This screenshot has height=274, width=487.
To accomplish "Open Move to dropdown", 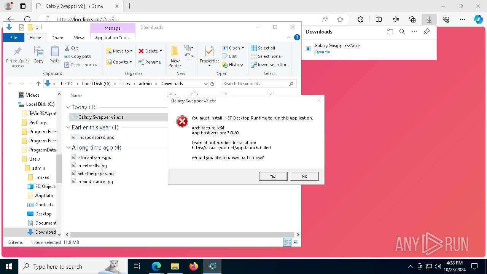I will (119, 51).
